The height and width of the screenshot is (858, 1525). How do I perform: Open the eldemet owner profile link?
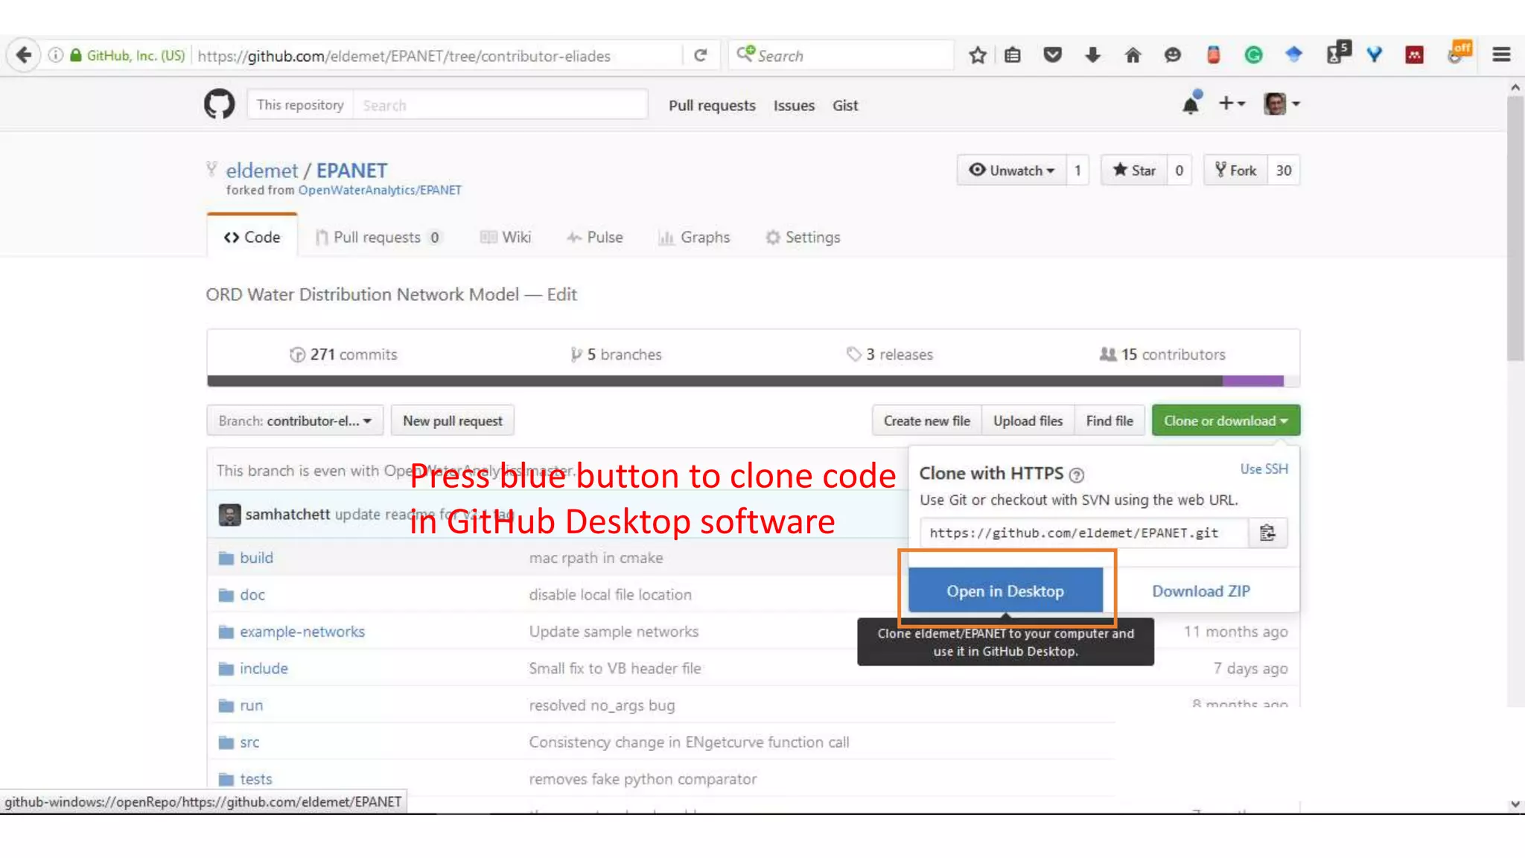[x=262, y=171]
